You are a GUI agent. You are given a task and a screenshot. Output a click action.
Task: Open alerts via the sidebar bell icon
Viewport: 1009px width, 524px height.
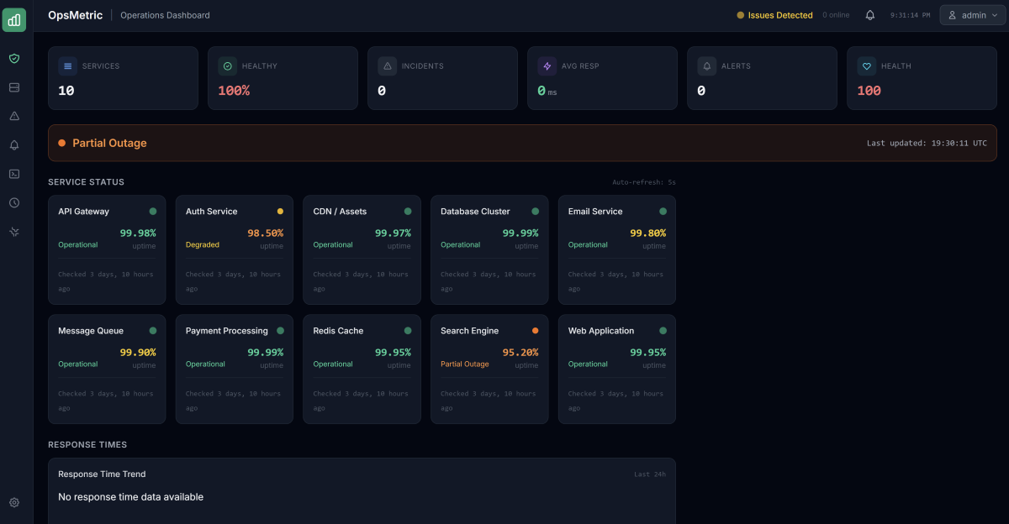[13, 144]
